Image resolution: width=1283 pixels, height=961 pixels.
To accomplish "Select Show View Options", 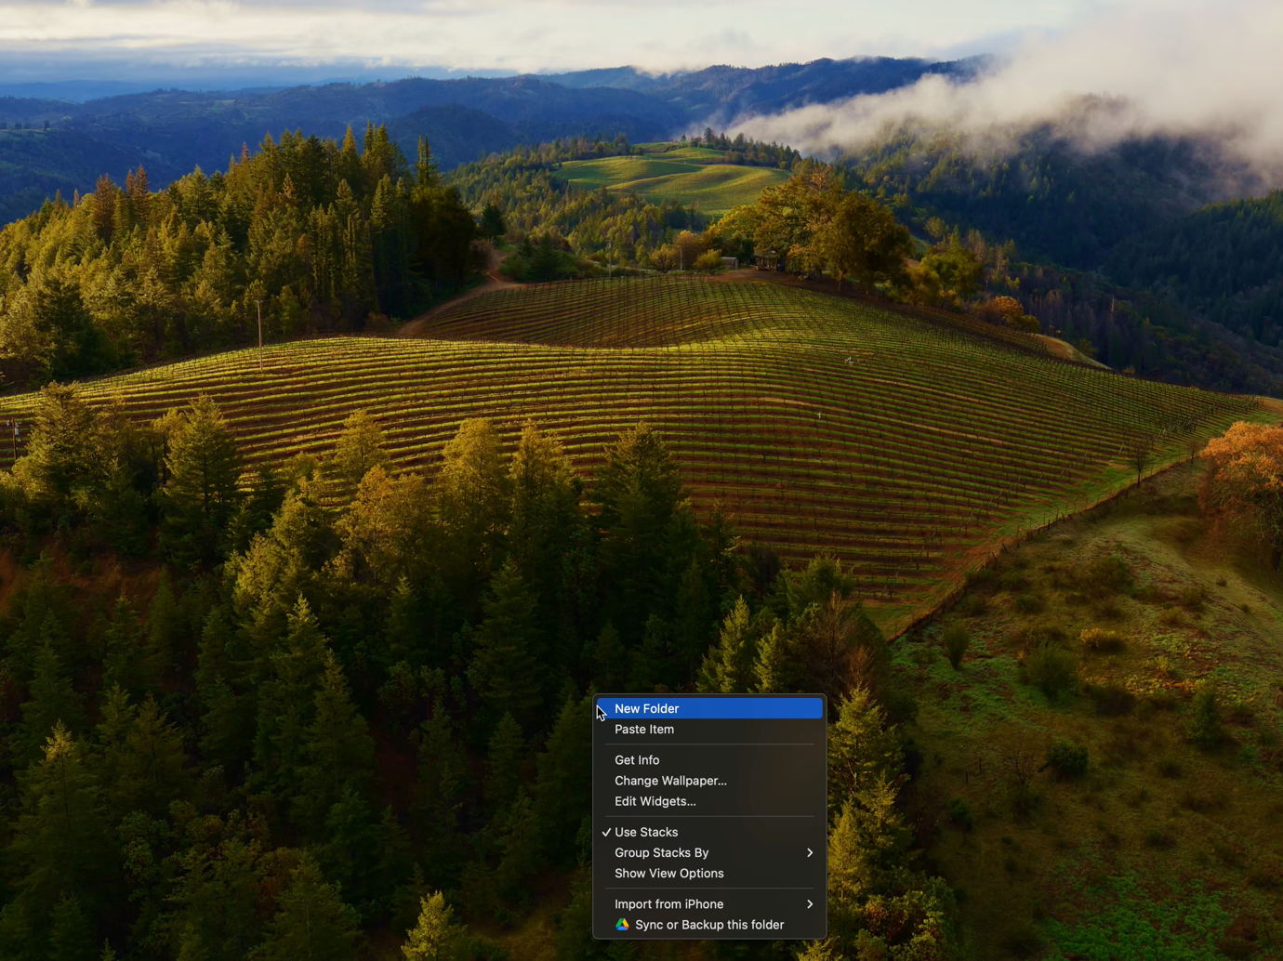I will [668, 874].
